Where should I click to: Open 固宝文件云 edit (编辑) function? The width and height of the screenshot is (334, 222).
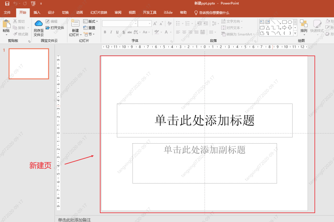(53, 21)
